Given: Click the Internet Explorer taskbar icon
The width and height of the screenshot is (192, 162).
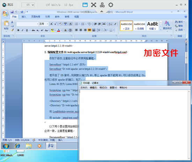Looking at the screenshot, I should coord(17,146).
